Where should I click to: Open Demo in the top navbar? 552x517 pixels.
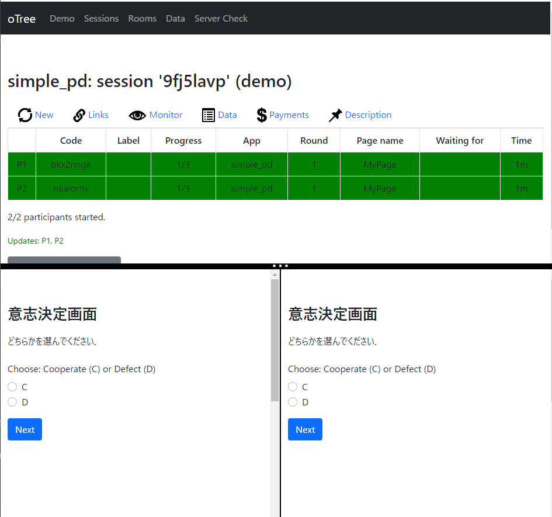click(x=62, y=18)
